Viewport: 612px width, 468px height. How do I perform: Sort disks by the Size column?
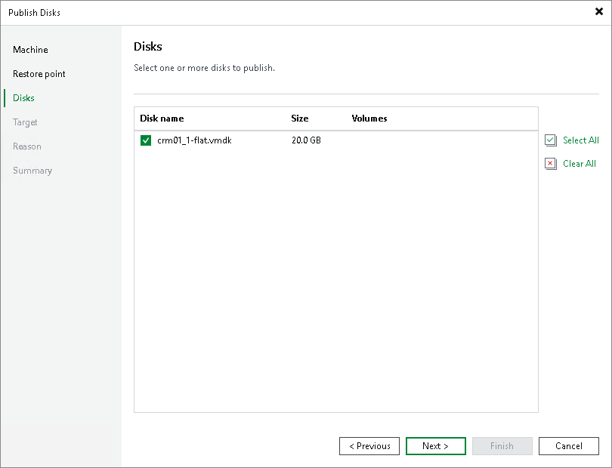[x=300, y=119]
